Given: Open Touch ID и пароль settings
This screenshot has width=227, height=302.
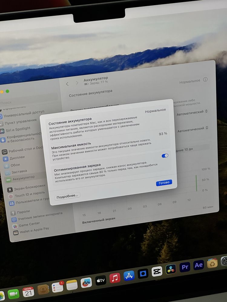Looking at the screenshot, I should point(27,194).
